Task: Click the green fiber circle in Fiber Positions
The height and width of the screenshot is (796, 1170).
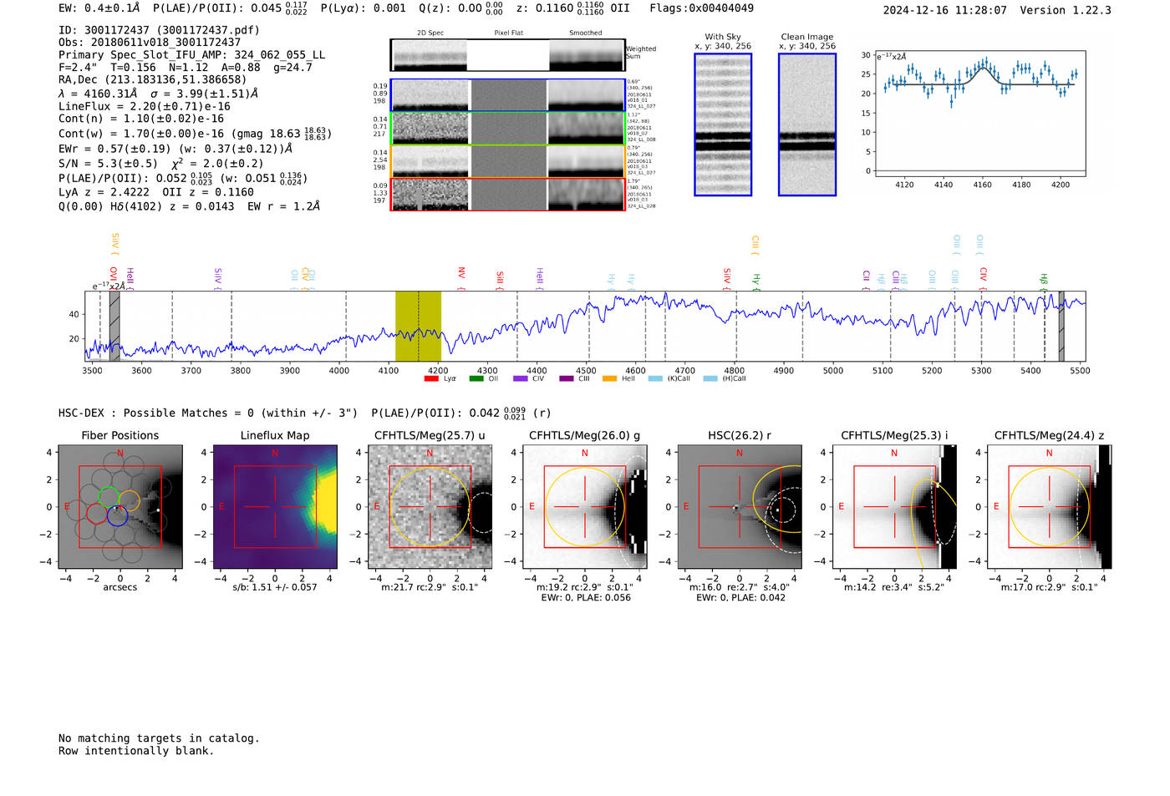Action: [109, 496]
